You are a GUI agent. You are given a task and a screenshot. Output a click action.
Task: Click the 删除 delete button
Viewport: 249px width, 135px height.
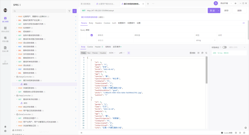tap(239, 11)
